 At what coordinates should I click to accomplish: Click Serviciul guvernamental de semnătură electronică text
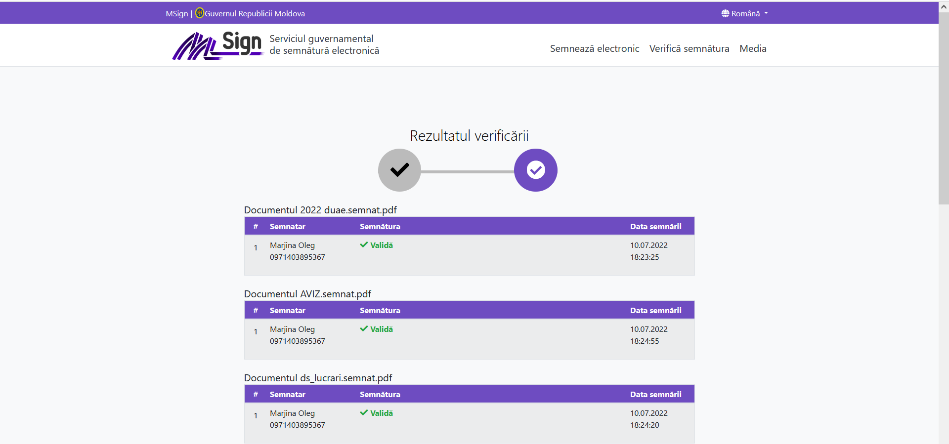pos(324,44)
